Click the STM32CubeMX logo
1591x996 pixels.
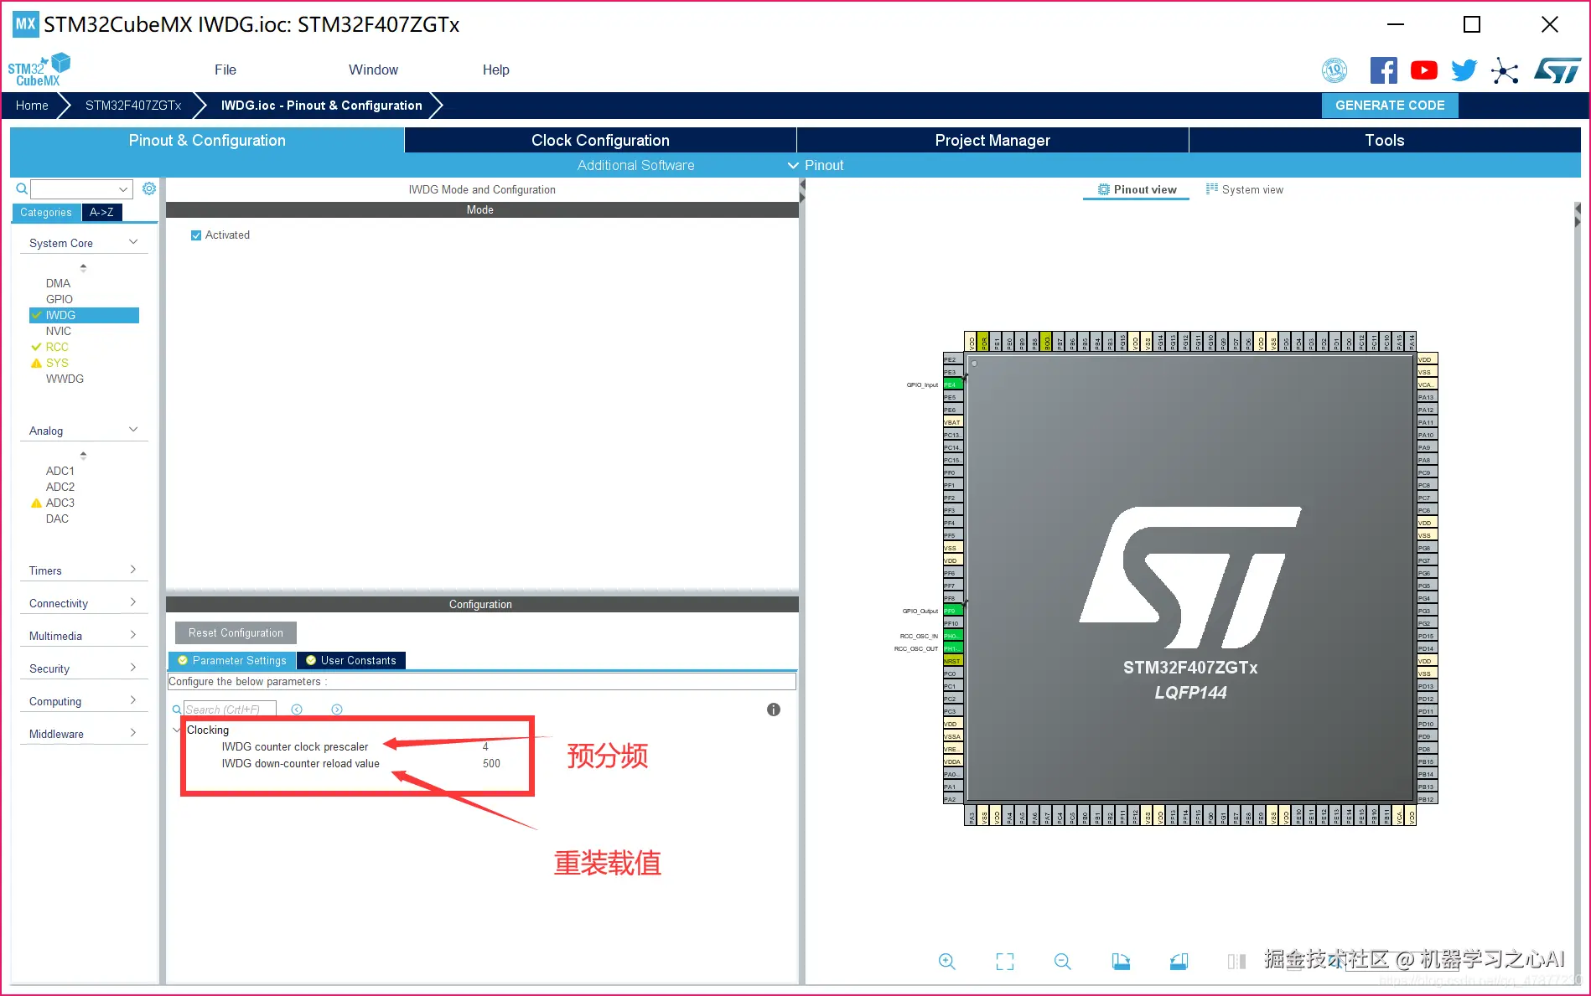(39, 70)
